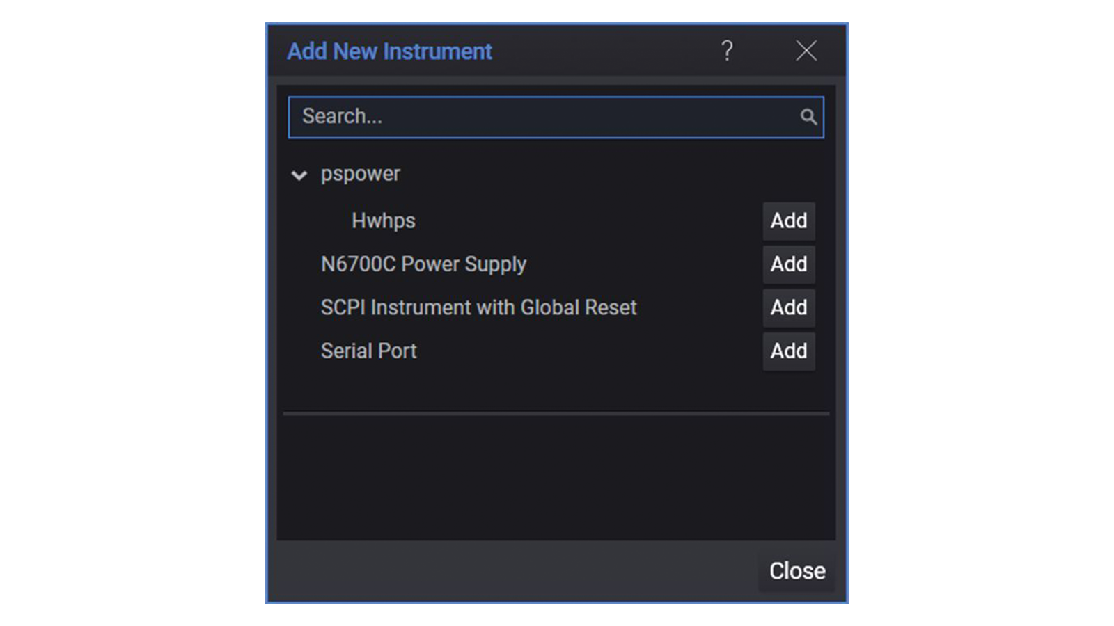Close the dialog with the X icon
Image resolution: width=1114 pixels, height=626 pixels.
coord(806,51)
